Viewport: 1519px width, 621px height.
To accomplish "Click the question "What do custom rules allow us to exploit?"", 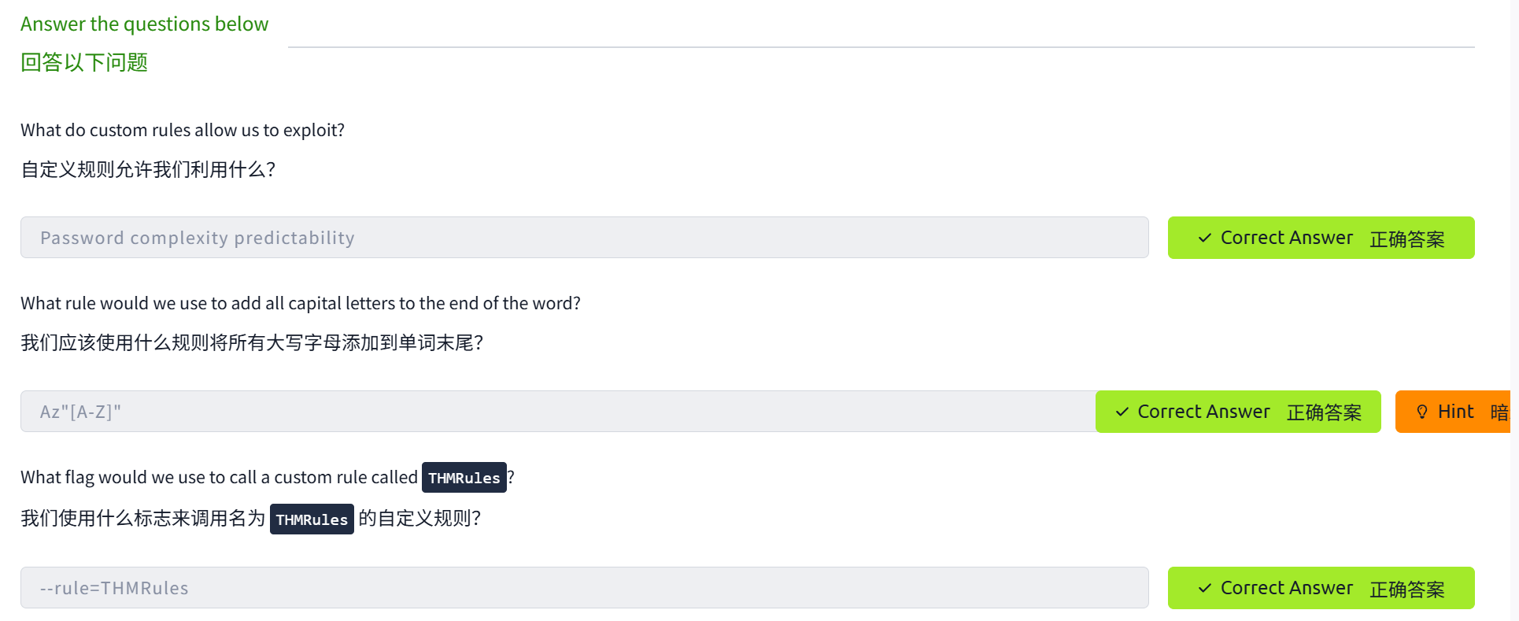I will (183, 130).
